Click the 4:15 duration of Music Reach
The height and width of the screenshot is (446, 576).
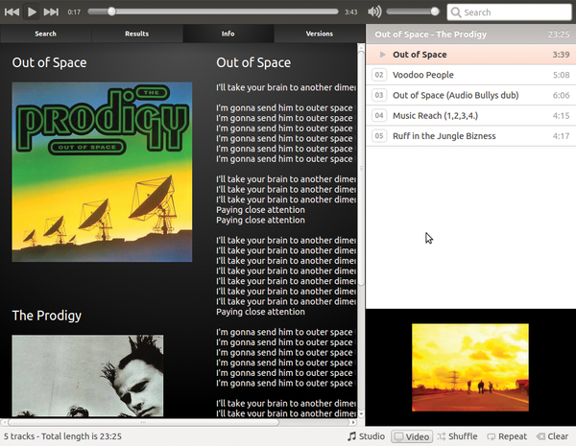point(561,116)
